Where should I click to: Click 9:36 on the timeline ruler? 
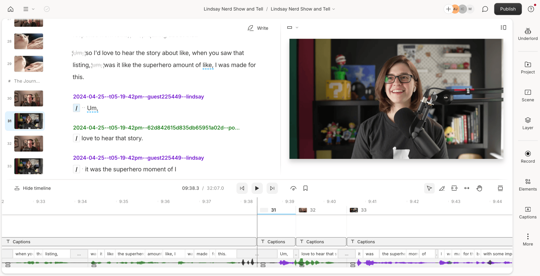tap(165, 201)
